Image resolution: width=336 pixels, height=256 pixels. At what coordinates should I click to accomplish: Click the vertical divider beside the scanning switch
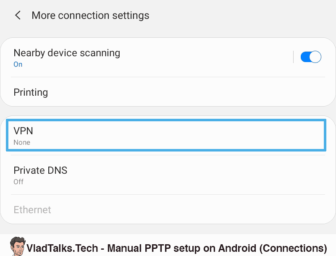(x=293, y=57)
